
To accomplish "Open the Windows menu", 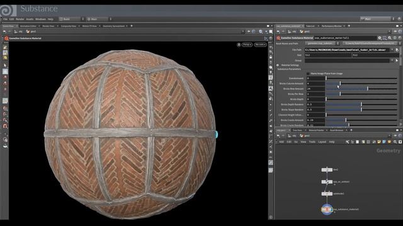I will click(x=40, y=19).
